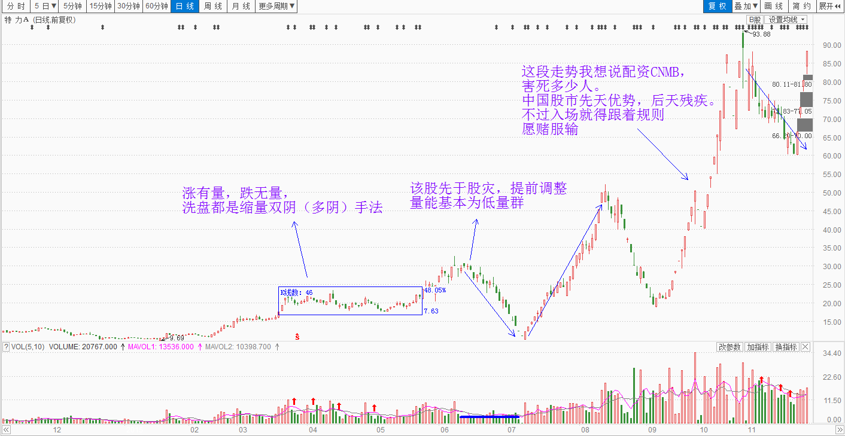
Task: Click 换指标 to change the indicator
Action: pyautogui.click(x=786, y=347)
